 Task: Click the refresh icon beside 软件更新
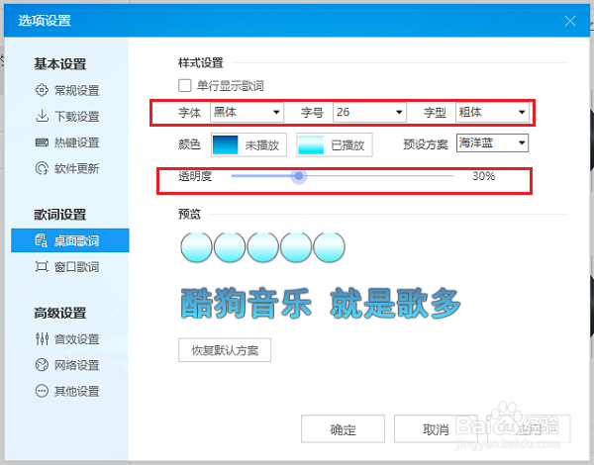(42, 168)
